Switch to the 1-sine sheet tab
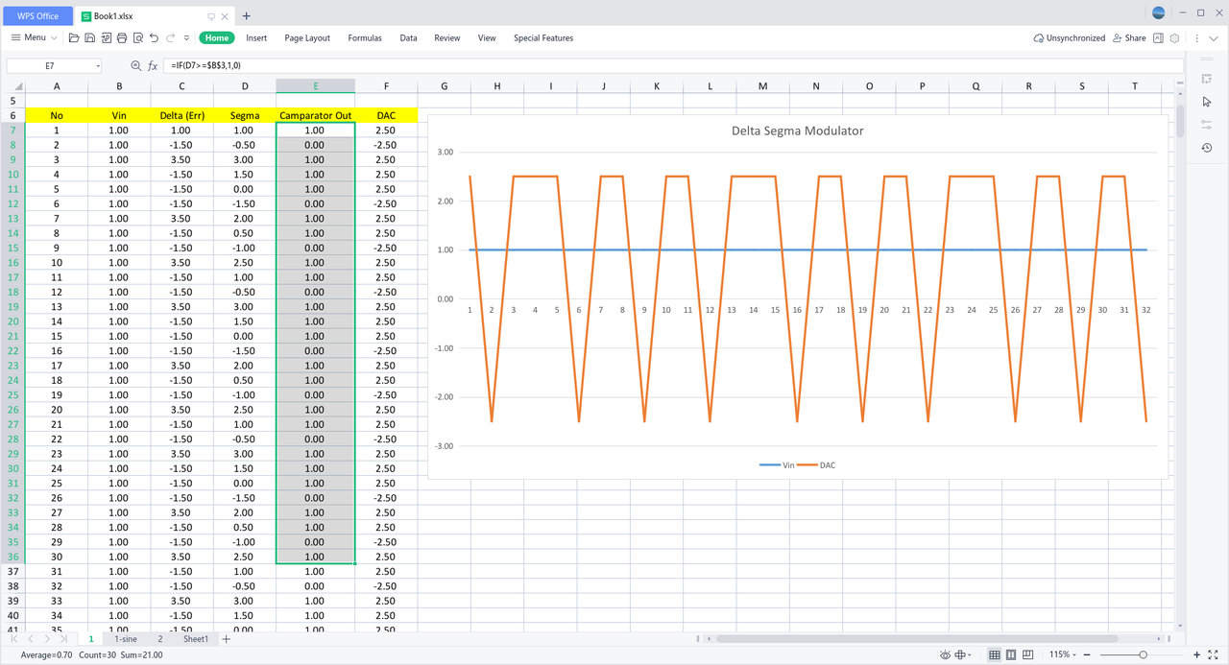The image size is (1229, 665). (125, 639)
